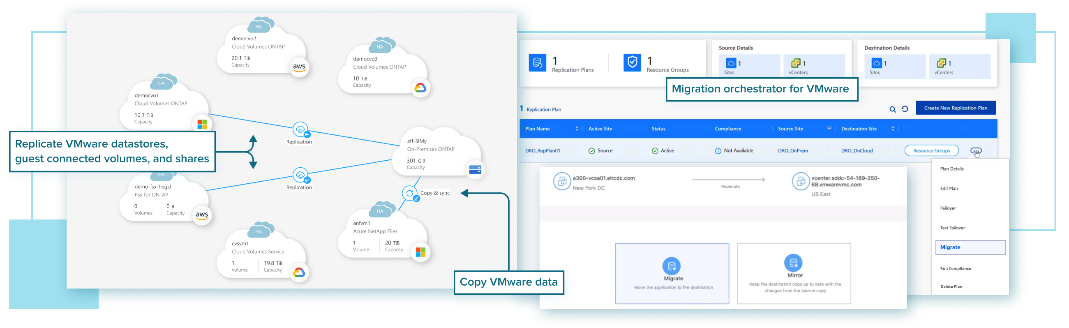Open the three-dot actions menu for DRO_RepPlan01
This screenshot has height=328, width=1069.
click(976, 151)
